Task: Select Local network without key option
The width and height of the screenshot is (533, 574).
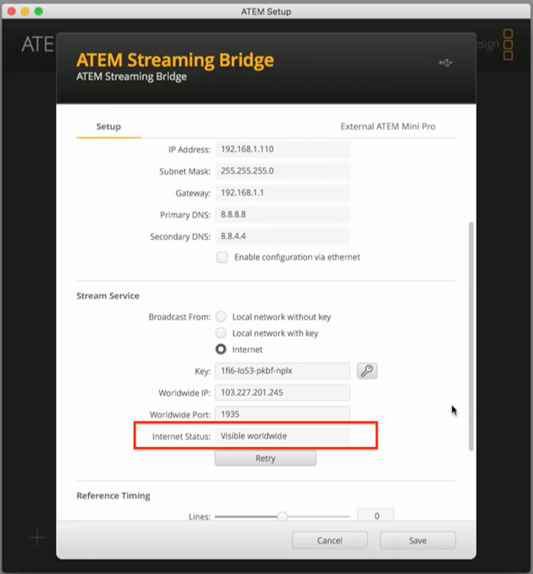Action: click(x=221, y=316)
